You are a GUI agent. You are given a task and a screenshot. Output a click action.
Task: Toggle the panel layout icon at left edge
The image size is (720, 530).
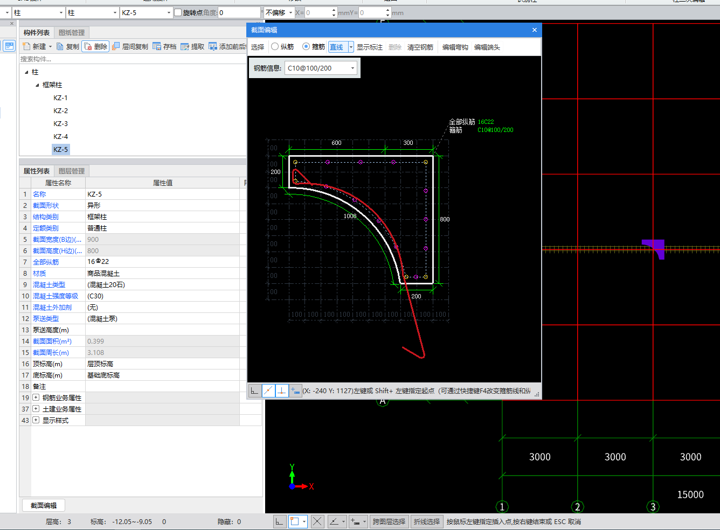[x=9, y=46]
